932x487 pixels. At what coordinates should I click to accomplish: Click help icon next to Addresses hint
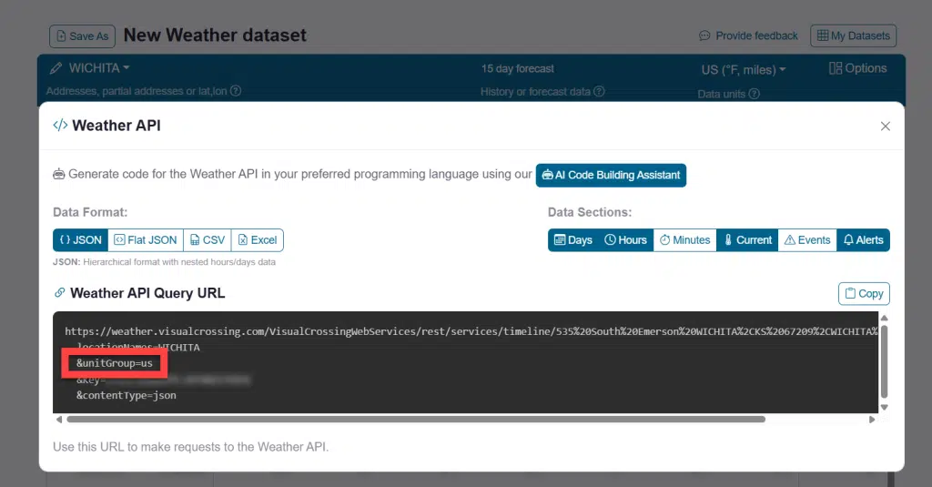[236, 91]
